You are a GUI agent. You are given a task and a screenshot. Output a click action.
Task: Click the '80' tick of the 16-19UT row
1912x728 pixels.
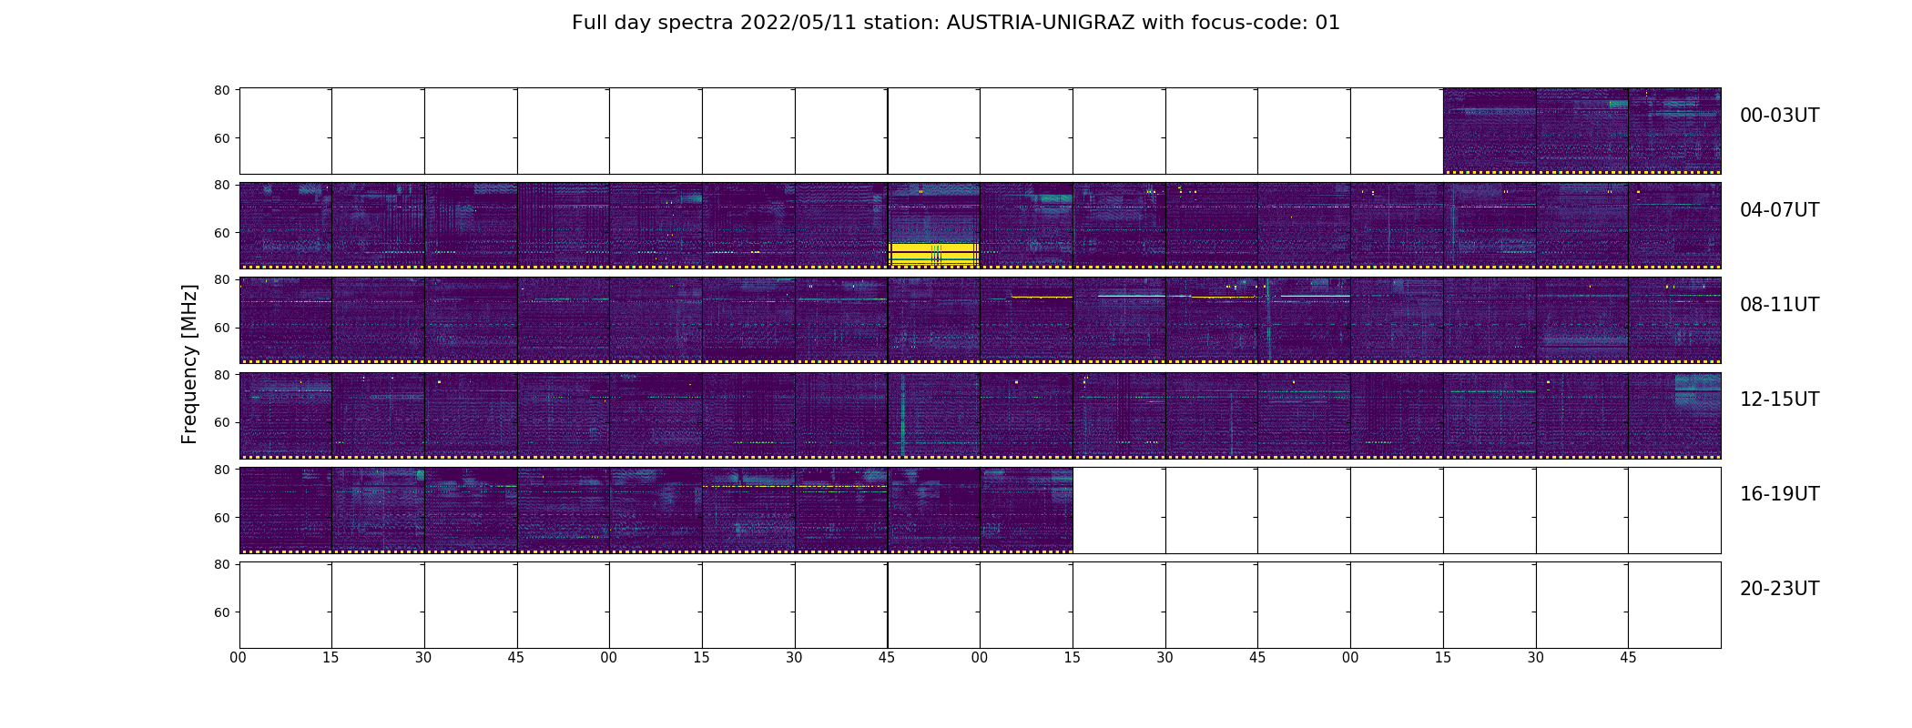pos(221,470)
